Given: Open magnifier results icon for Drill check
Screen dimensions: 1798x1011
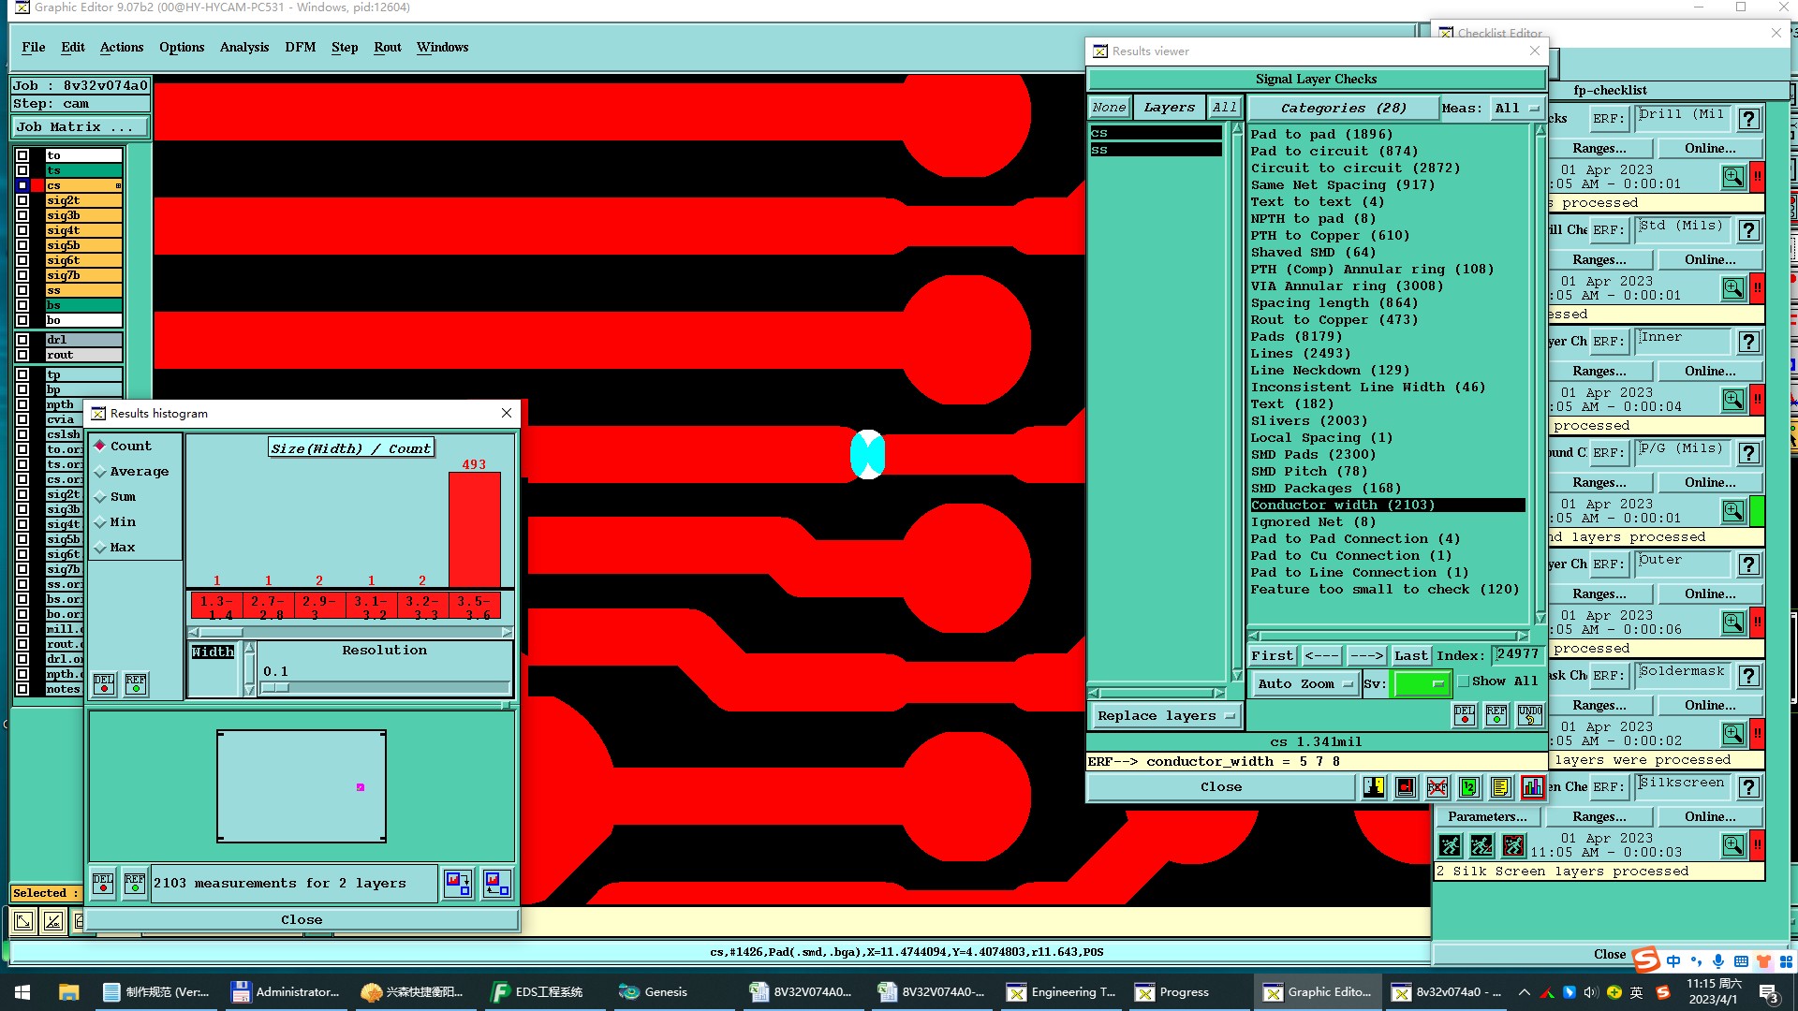Looking at the screenshot, I should tap(1733, 176).
